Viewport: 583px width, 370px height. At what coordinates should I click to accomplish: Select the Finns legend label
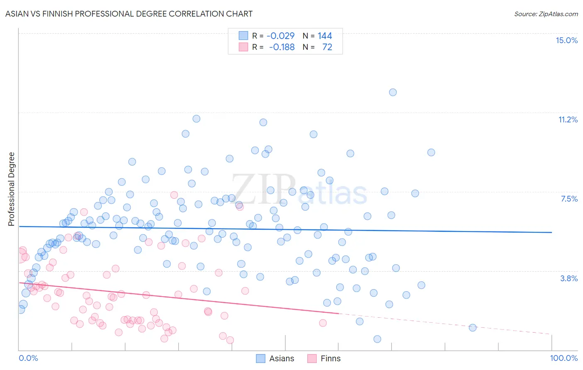(330, 358)
